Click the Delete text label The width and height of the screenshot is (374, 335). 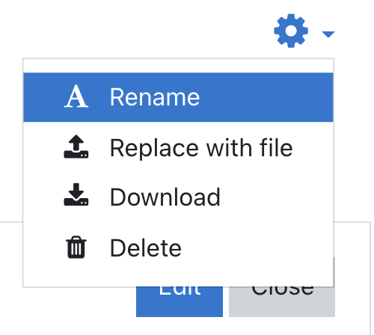tap(146, 248)
